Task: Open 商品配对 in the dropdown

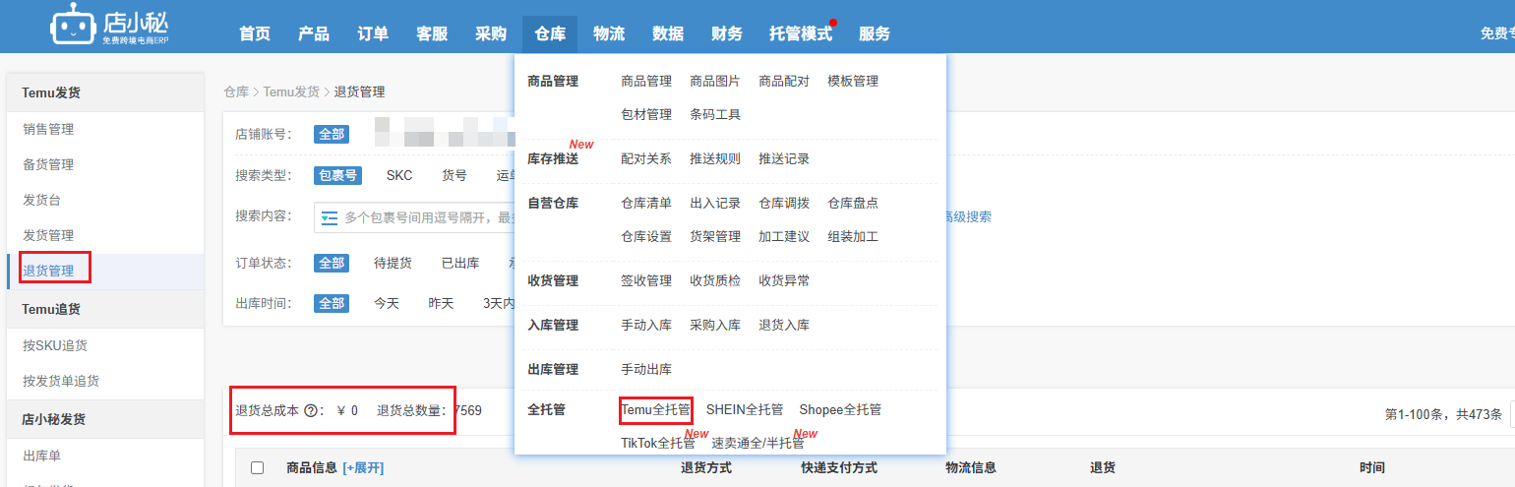Action: [784, 81]
